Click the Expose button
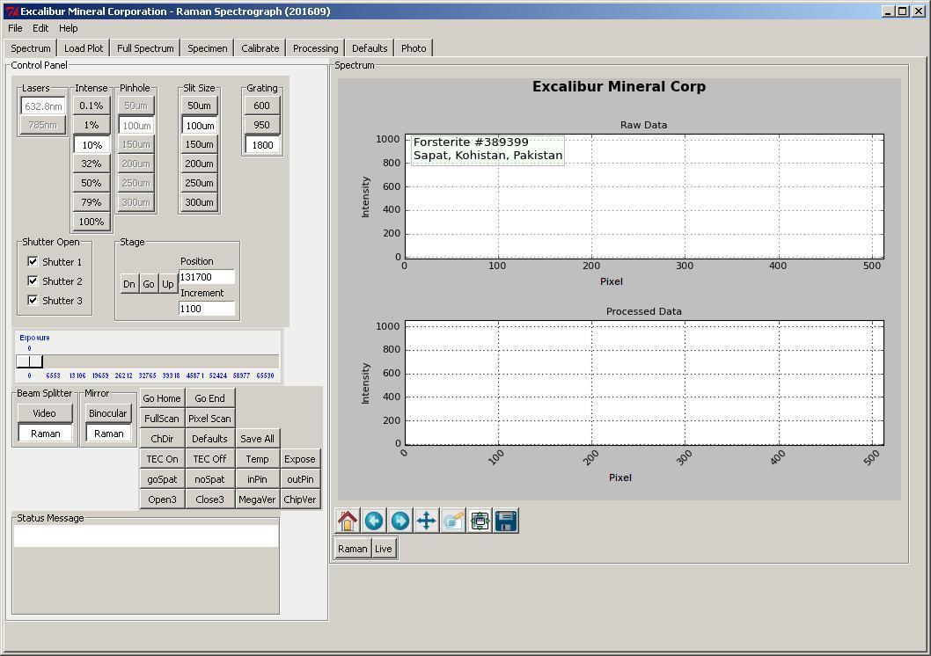The width and height of the screenshot is (931, 656). pyautogui.click(x=300, y=458)
